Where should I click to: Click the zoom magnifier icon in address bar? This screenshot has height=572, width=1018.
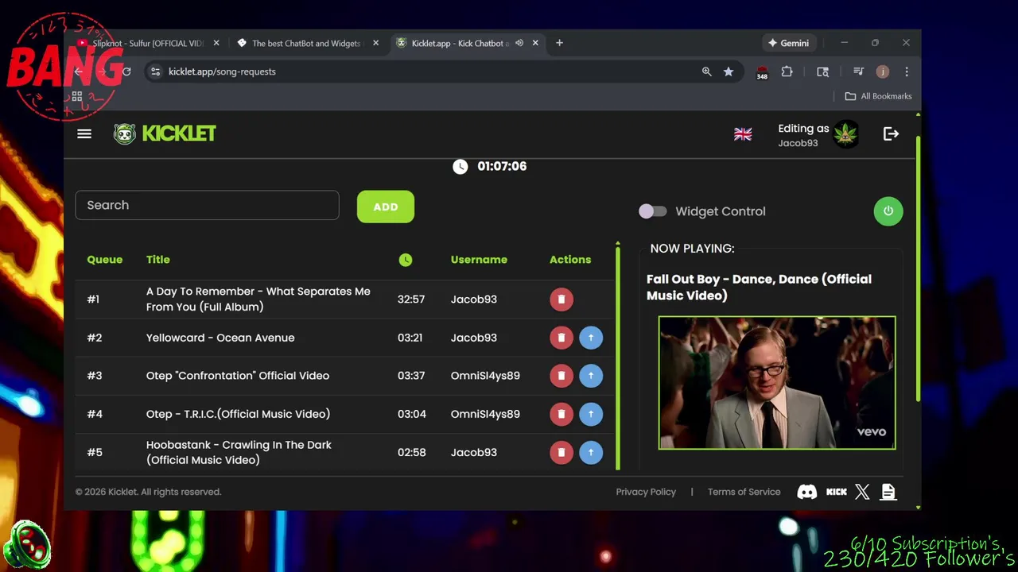(x=706, y=71)
